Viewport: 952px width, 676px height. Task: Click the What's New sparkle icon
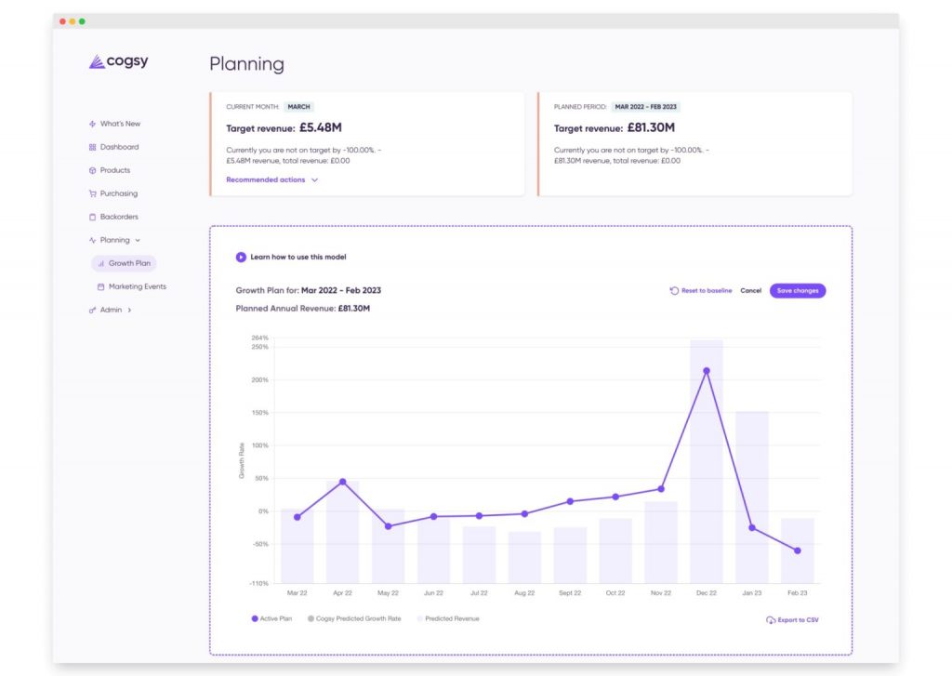point(92,124)
